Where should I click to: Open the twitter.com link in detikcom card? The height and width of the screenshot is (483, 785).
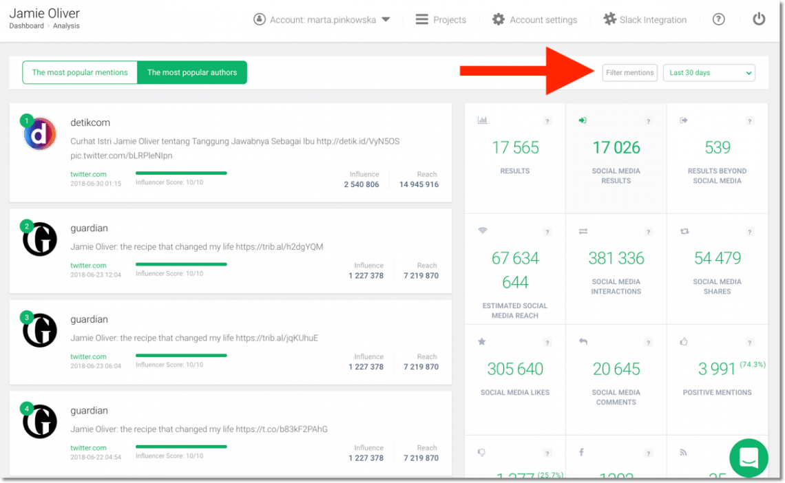pyautogui.click(x=88, y=175)
